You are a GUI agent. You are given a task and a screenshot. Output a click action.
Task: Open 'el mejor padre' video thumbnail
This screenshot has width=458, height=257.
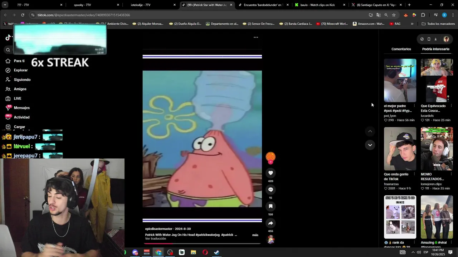coord(400,80)
